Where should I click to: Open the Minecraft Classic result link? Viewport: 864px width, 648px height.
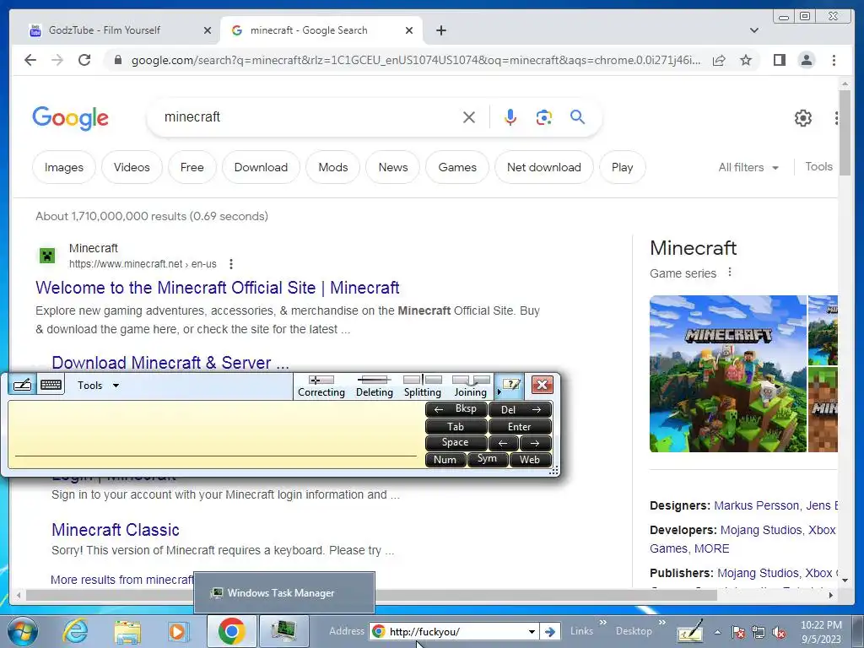coord(115,530)
